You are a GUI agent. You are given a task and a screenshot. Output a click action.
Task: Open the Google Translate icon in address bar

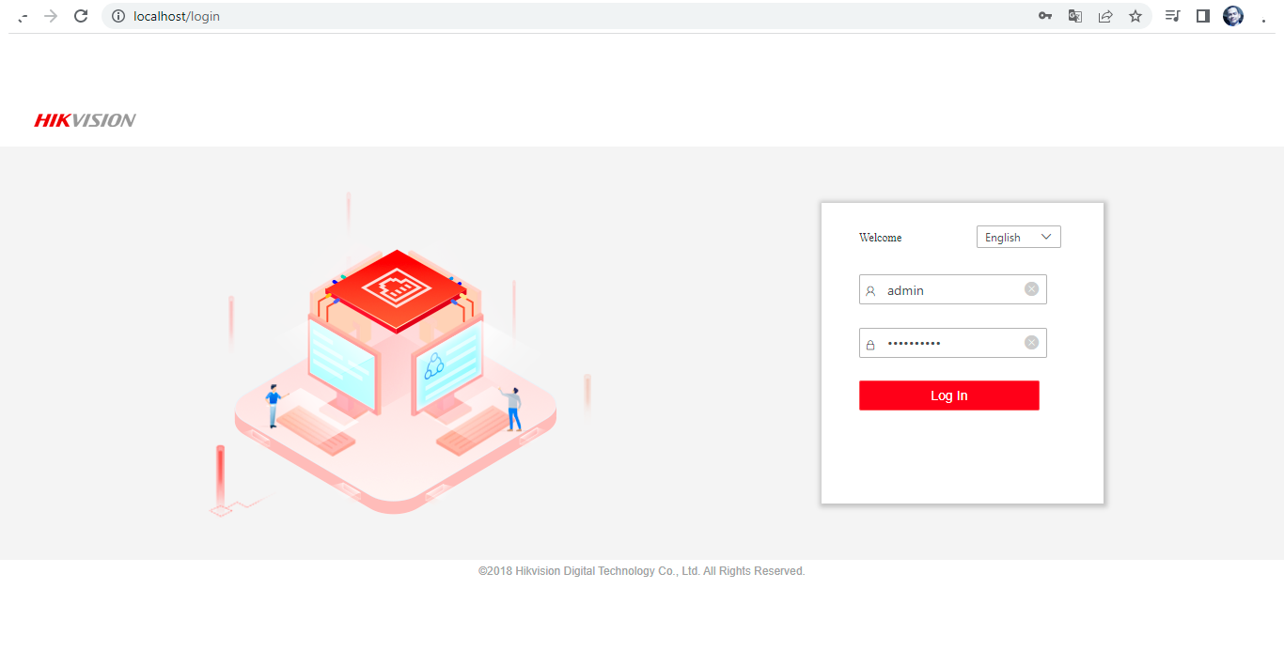click(x=1074, y=16)
